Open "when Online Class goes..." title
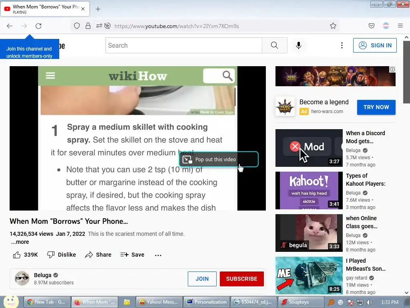The height and width of the screenshot is (308, 410). point(362,222)
